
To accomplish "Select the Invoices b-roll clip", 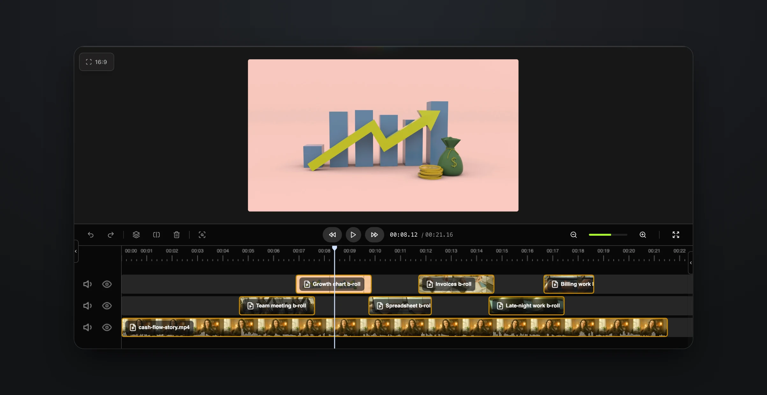I will 456,284.
